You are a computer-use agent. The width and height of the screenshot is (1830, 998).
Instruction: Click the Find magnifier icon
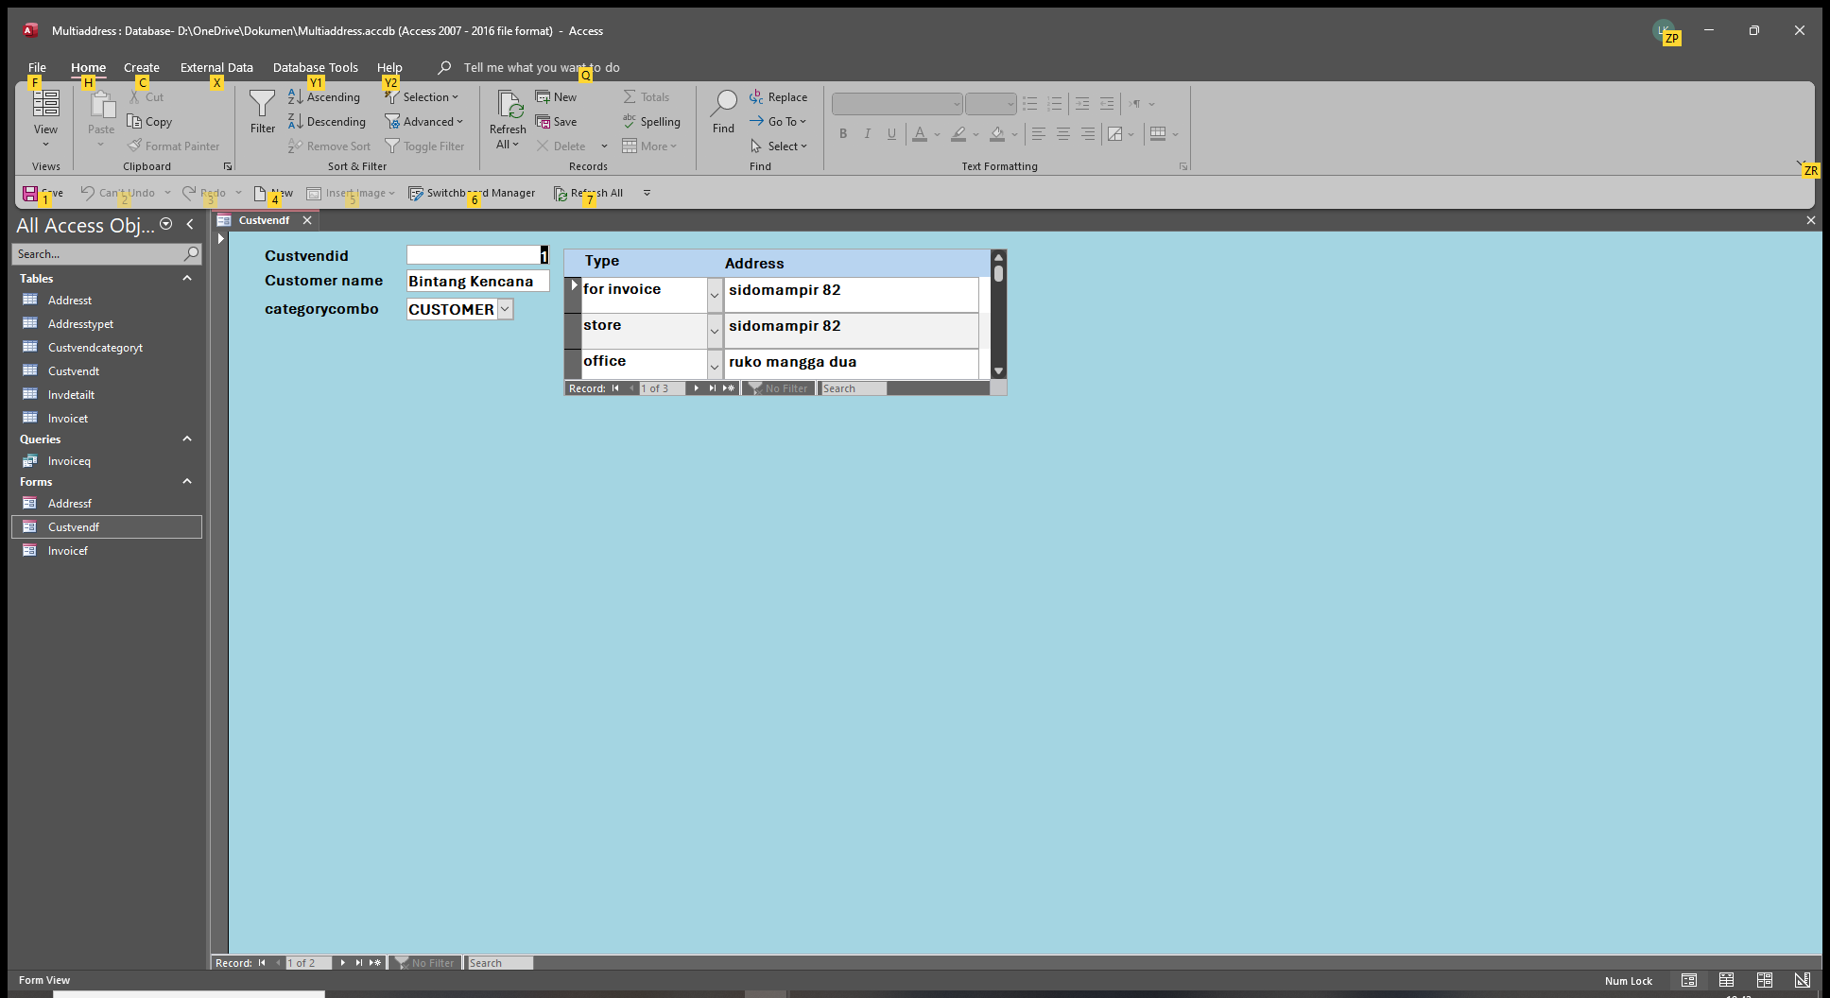[723, 104]
